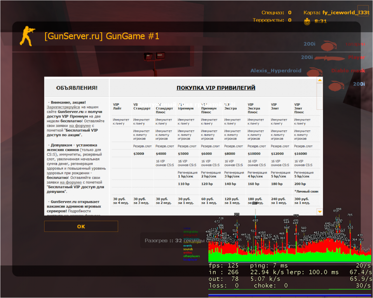Click the stopwatch round timer icon

[307, 21]
